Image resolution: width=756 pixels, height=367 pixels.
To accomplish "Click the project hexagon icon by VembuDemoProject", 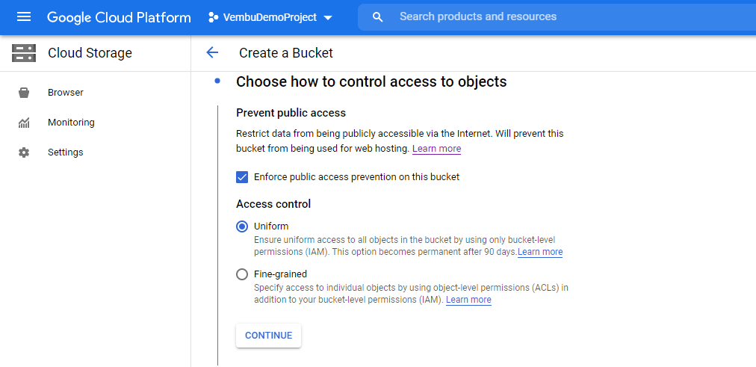I will coord(213,17).
